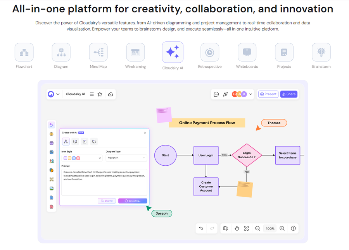Select the Diagram feature tile

(x=61, y=52)
